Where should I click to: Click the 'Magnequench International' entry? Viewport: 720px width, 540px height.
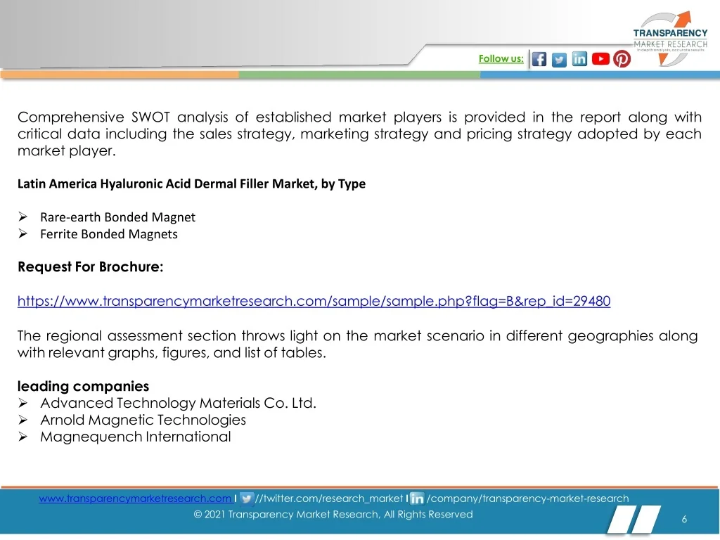(135, 437)
